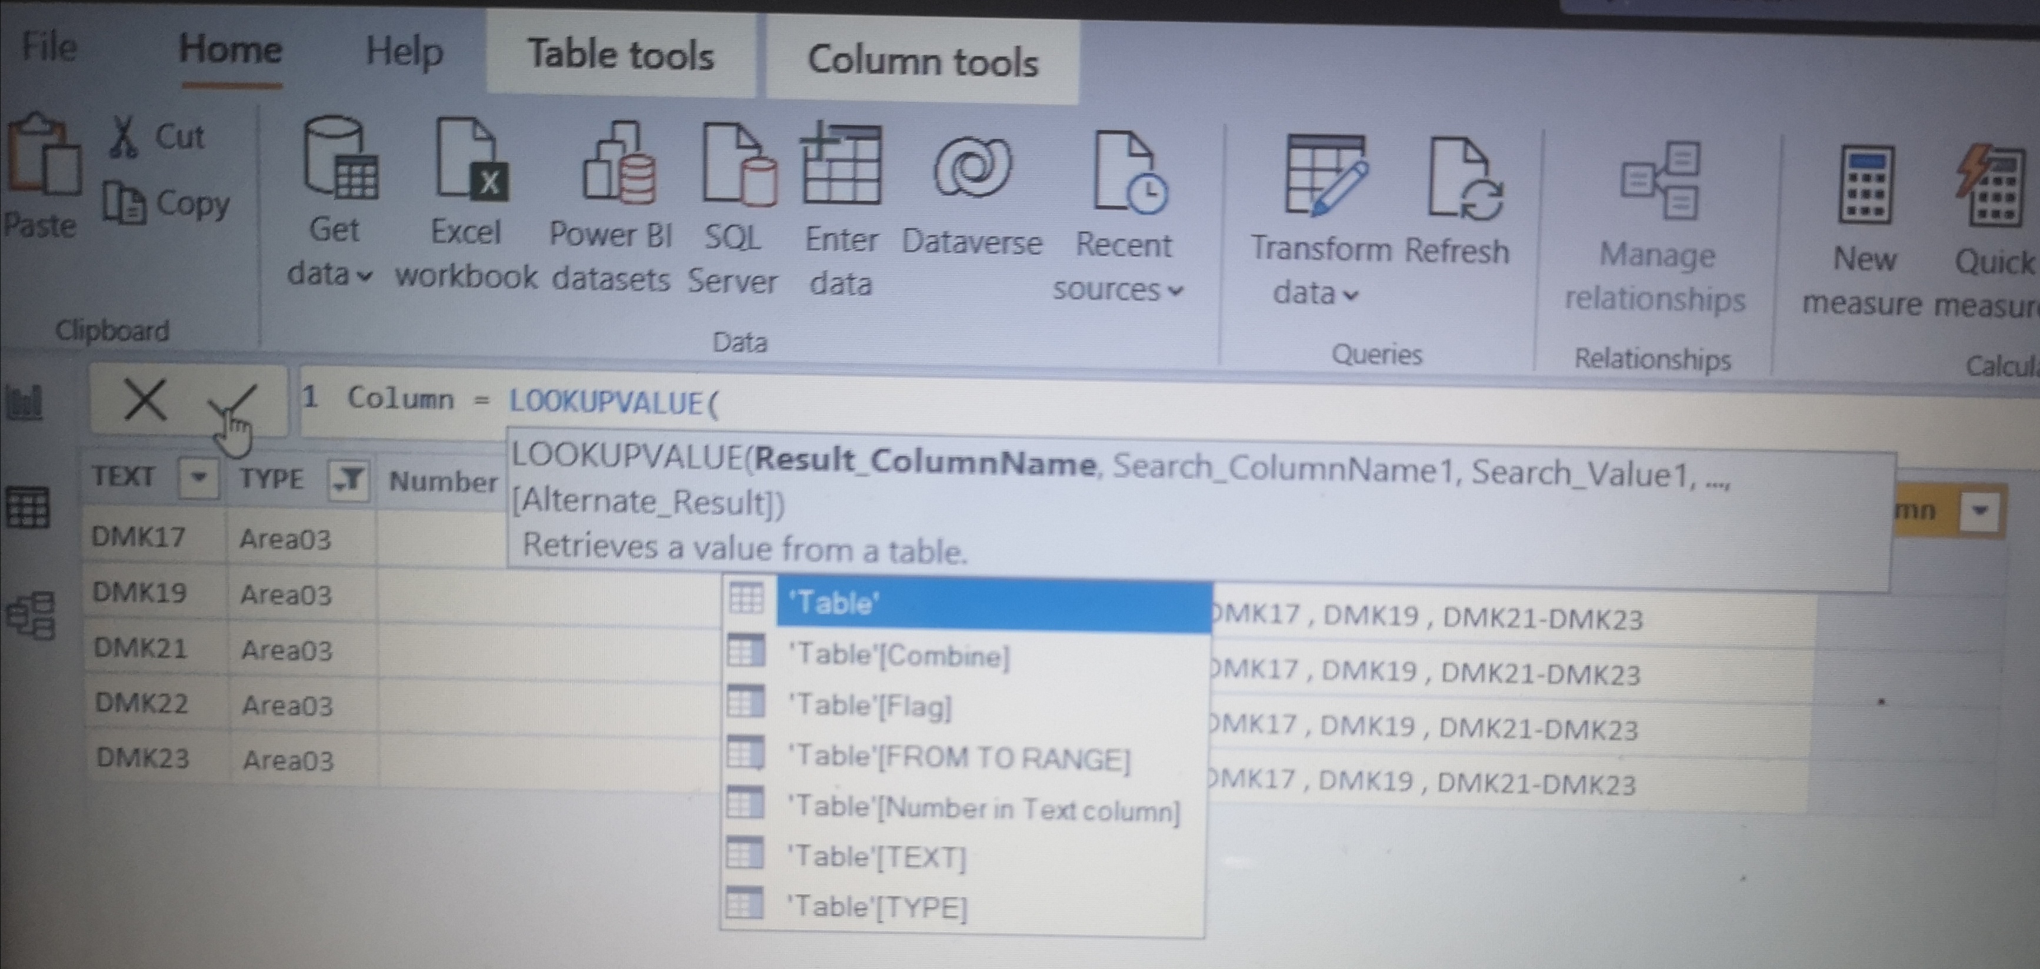This screenshot has height=969, width=2040.
Task: Open the Column tools tab
Action: tap(922, 62)
